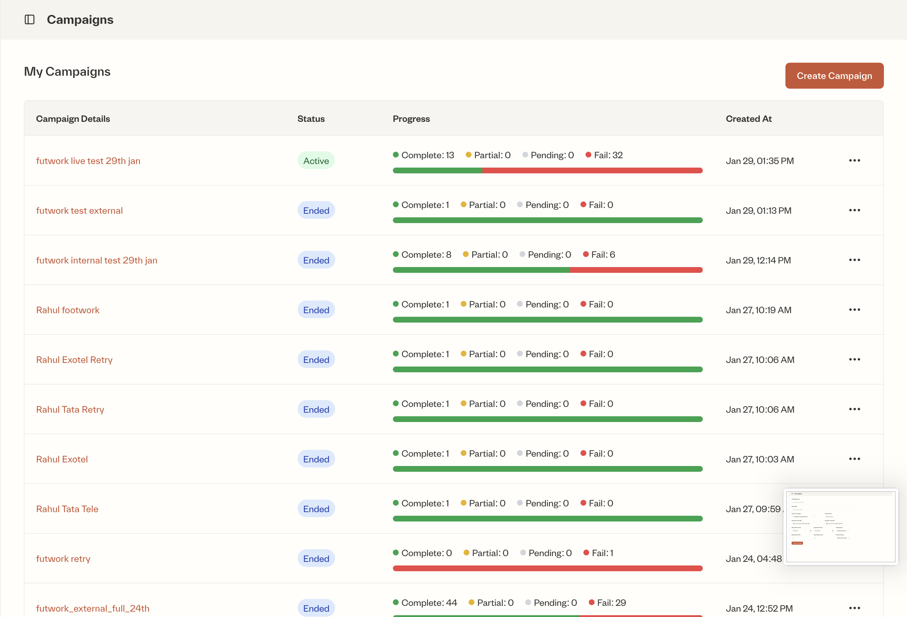Open Rahul footwork campaign
907x617 pixels.
pos(68,310)
